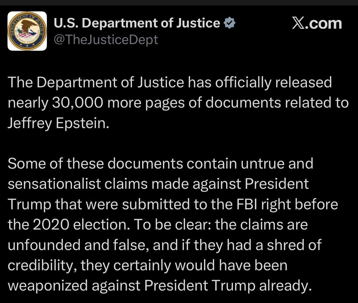Open the @TheJusticeDept handle link
The image size is (358, 303).
click(x=106, y=40)
